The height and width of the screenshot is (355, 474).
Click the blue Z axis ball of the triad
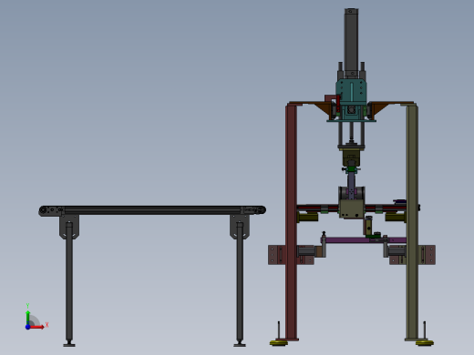(27, 327)
